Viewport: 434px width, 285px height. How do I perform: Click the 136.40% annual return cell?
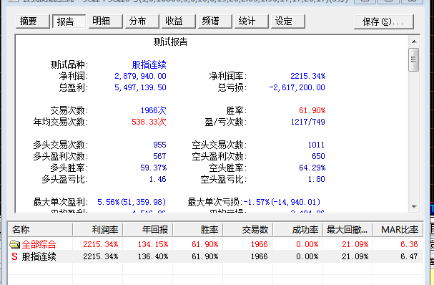click(x=153, y=257)
